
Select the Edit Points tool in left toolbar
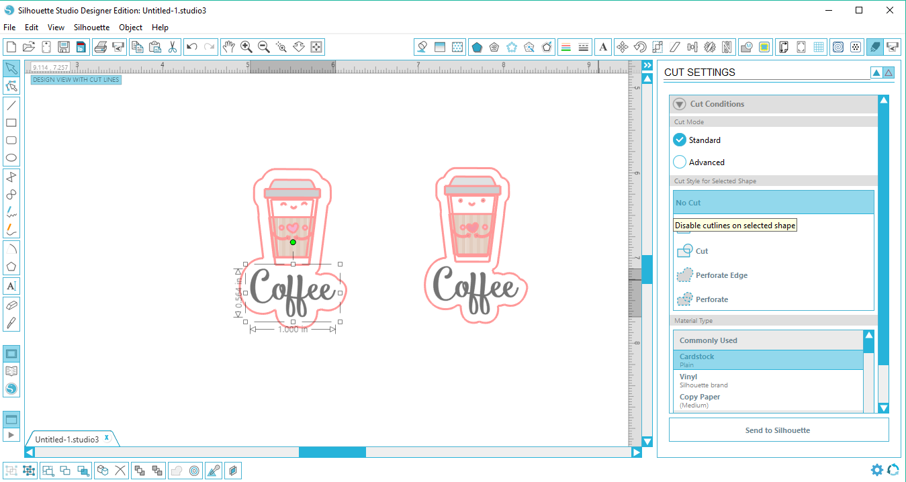(x=11, y=86)
